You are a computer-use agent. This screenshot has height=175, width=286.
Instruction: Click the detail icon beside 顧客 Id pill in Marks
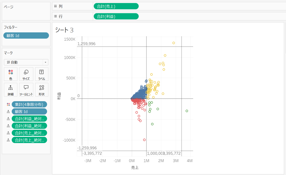tap(8, 112)
